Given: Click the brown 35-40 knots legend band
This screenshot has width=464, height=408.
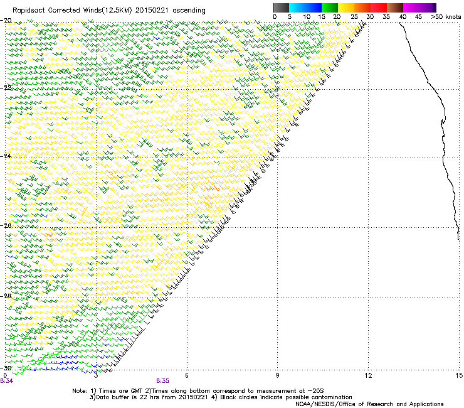Looking at the screenshot, I should tap(395, 8).
